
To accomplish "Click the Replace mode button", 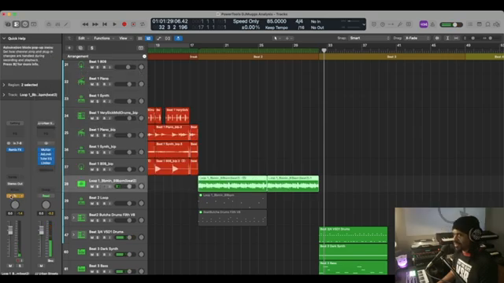I will click(374, 24).
